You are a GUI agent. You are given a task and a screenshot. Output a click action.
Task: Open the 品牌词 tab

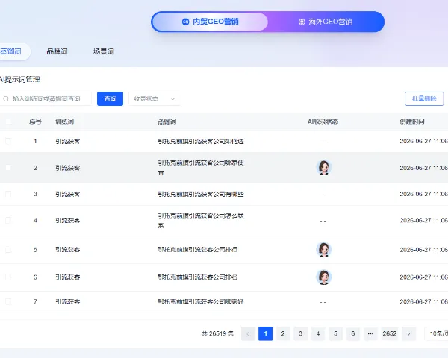pos(57,51)
